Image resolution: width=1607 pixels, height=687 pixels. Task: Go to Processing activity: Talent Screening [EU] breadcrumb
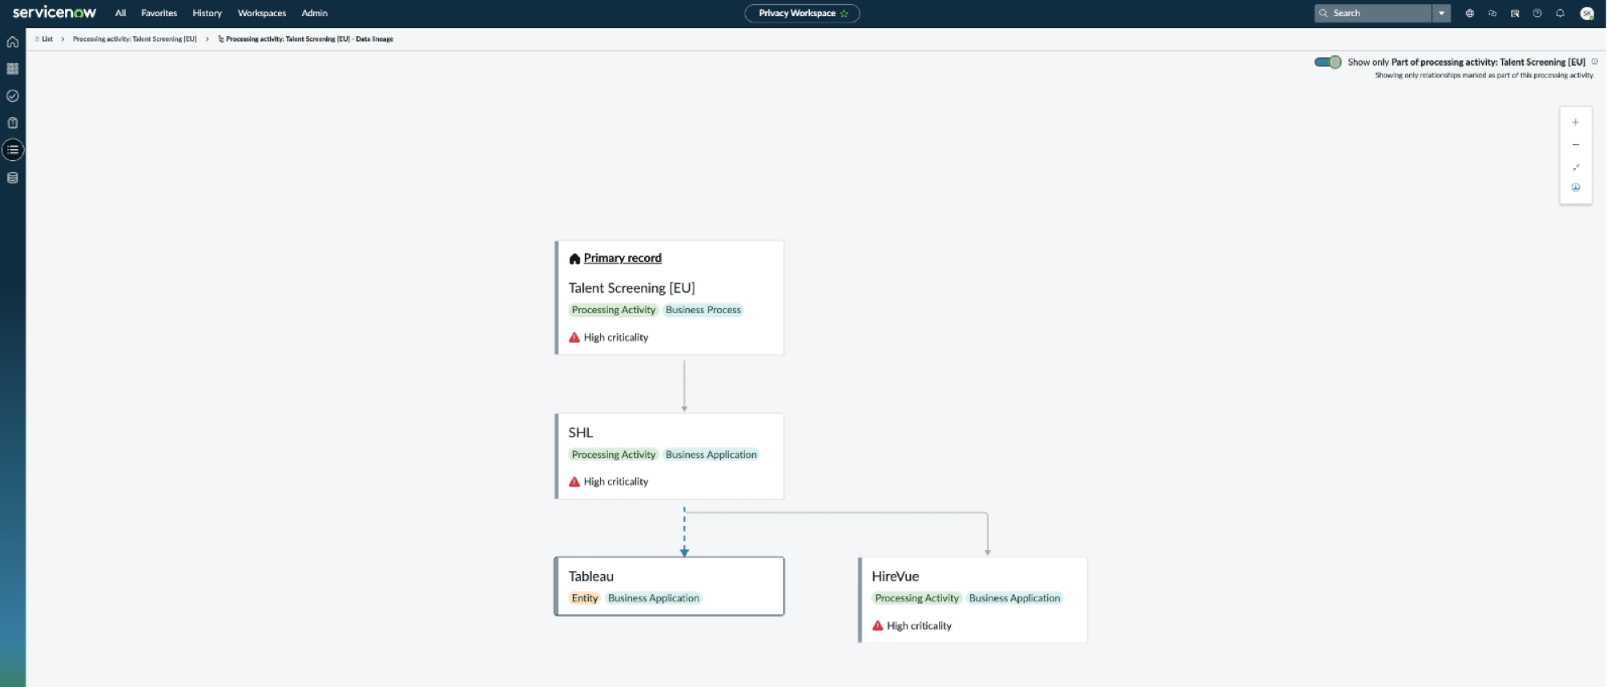pos(135,38)
